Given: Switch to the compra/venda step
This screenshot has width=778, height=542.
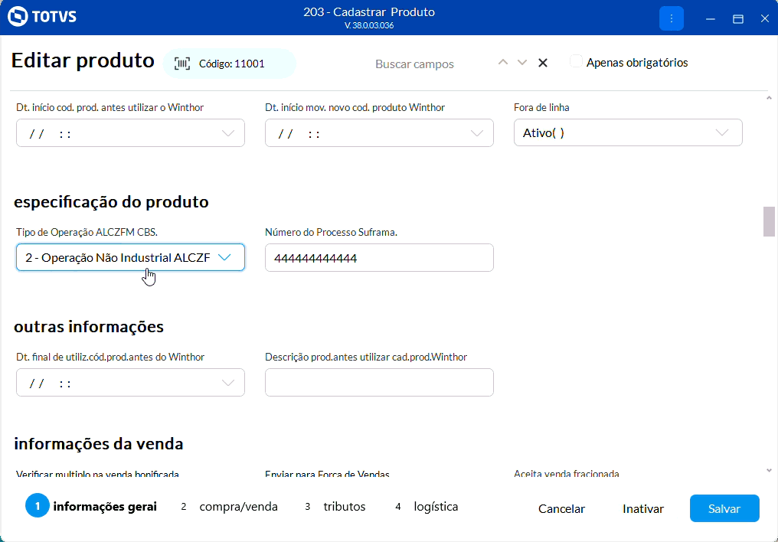Looking at the screenshot, I should 229,506.
